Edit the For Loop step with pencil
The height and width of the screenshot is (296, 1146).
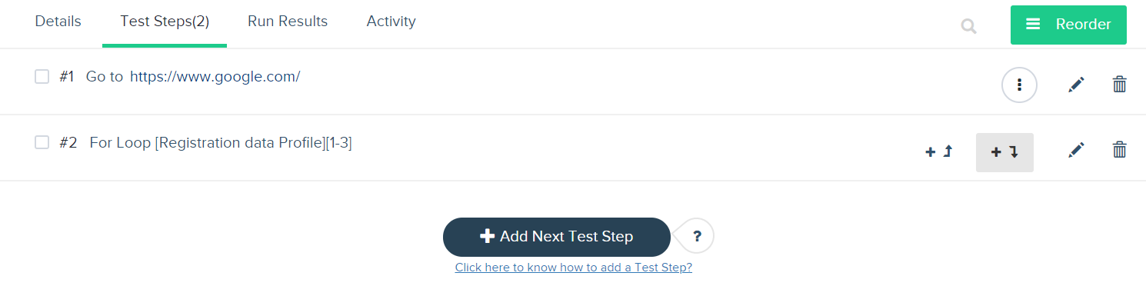click(x=1076, y=150)
